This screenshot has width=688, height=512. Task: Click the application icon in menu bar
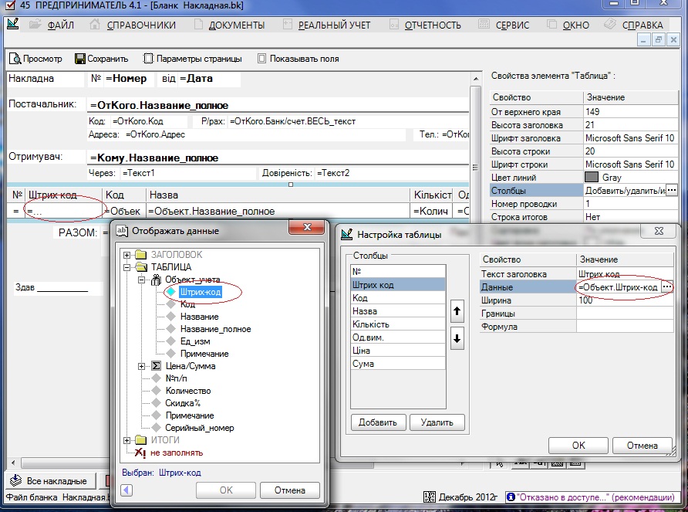pos(13,24)
